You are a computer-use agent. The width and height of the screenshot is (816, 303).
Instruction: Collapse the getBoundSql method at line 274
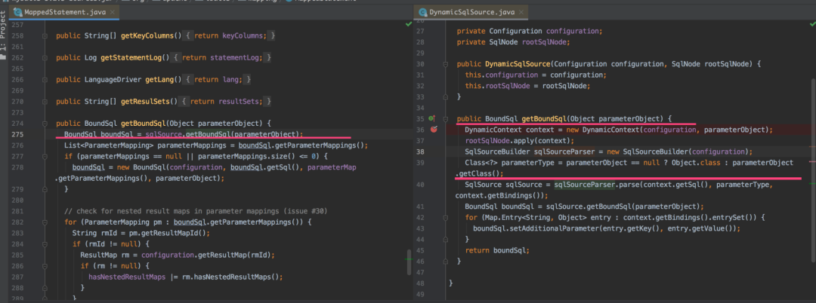point(46,124)
